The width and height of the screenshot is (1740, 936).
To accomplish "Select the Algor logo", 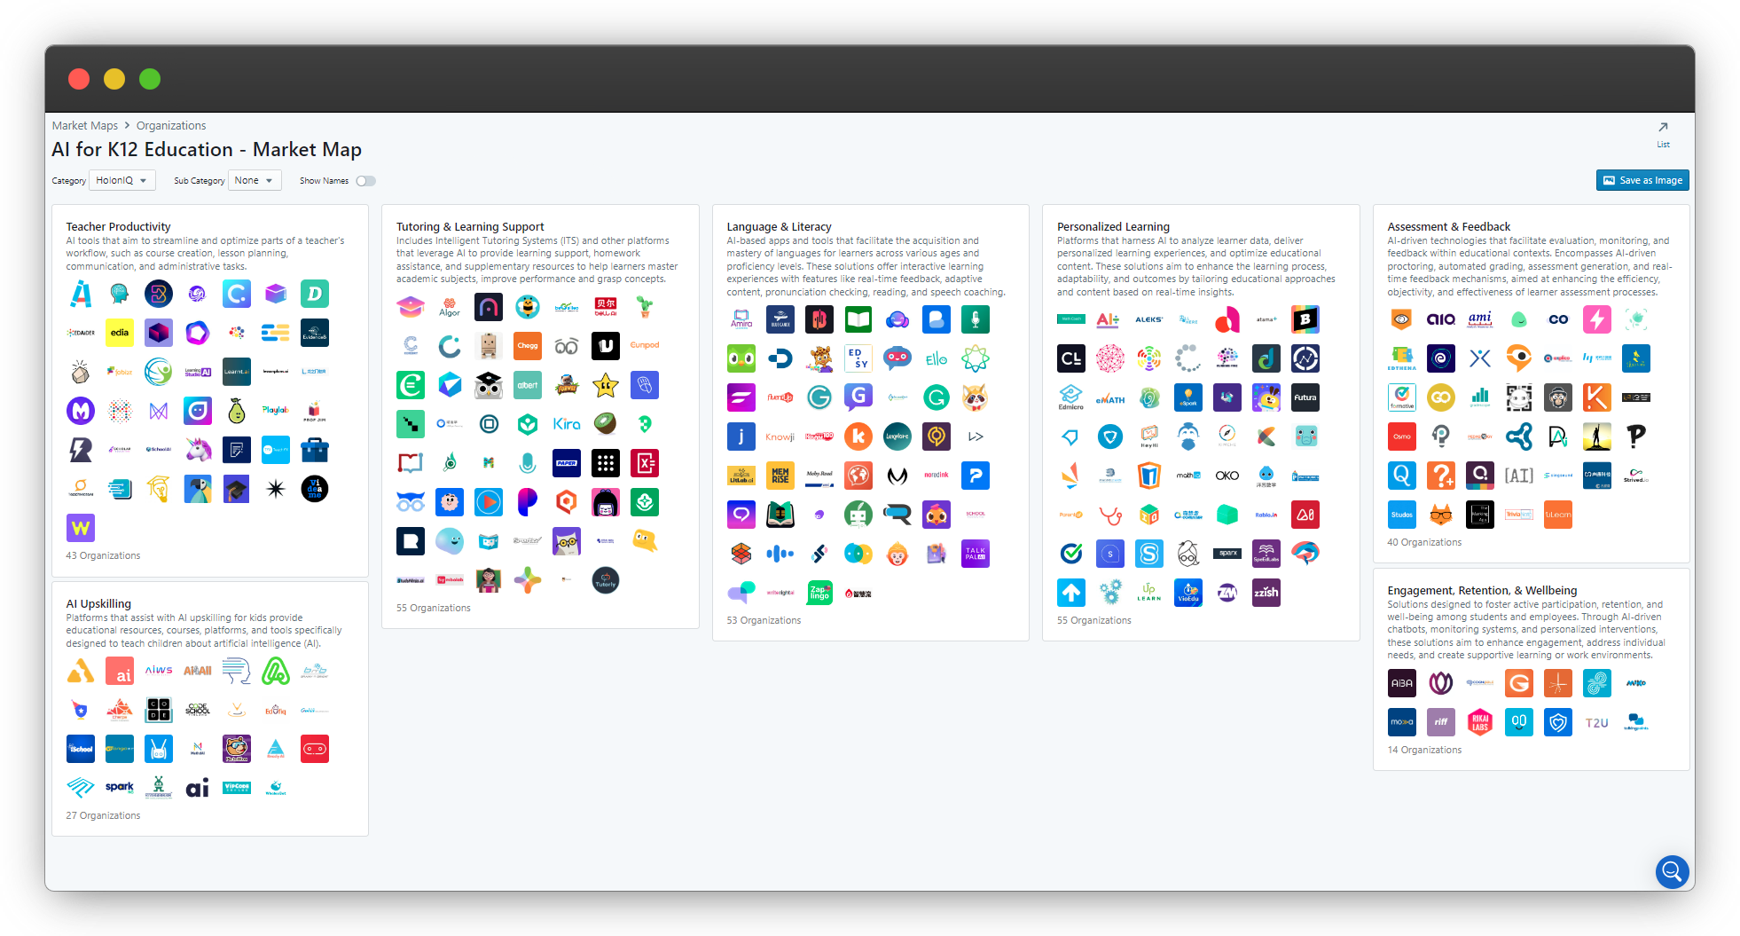I will click(x=450, y=307).
